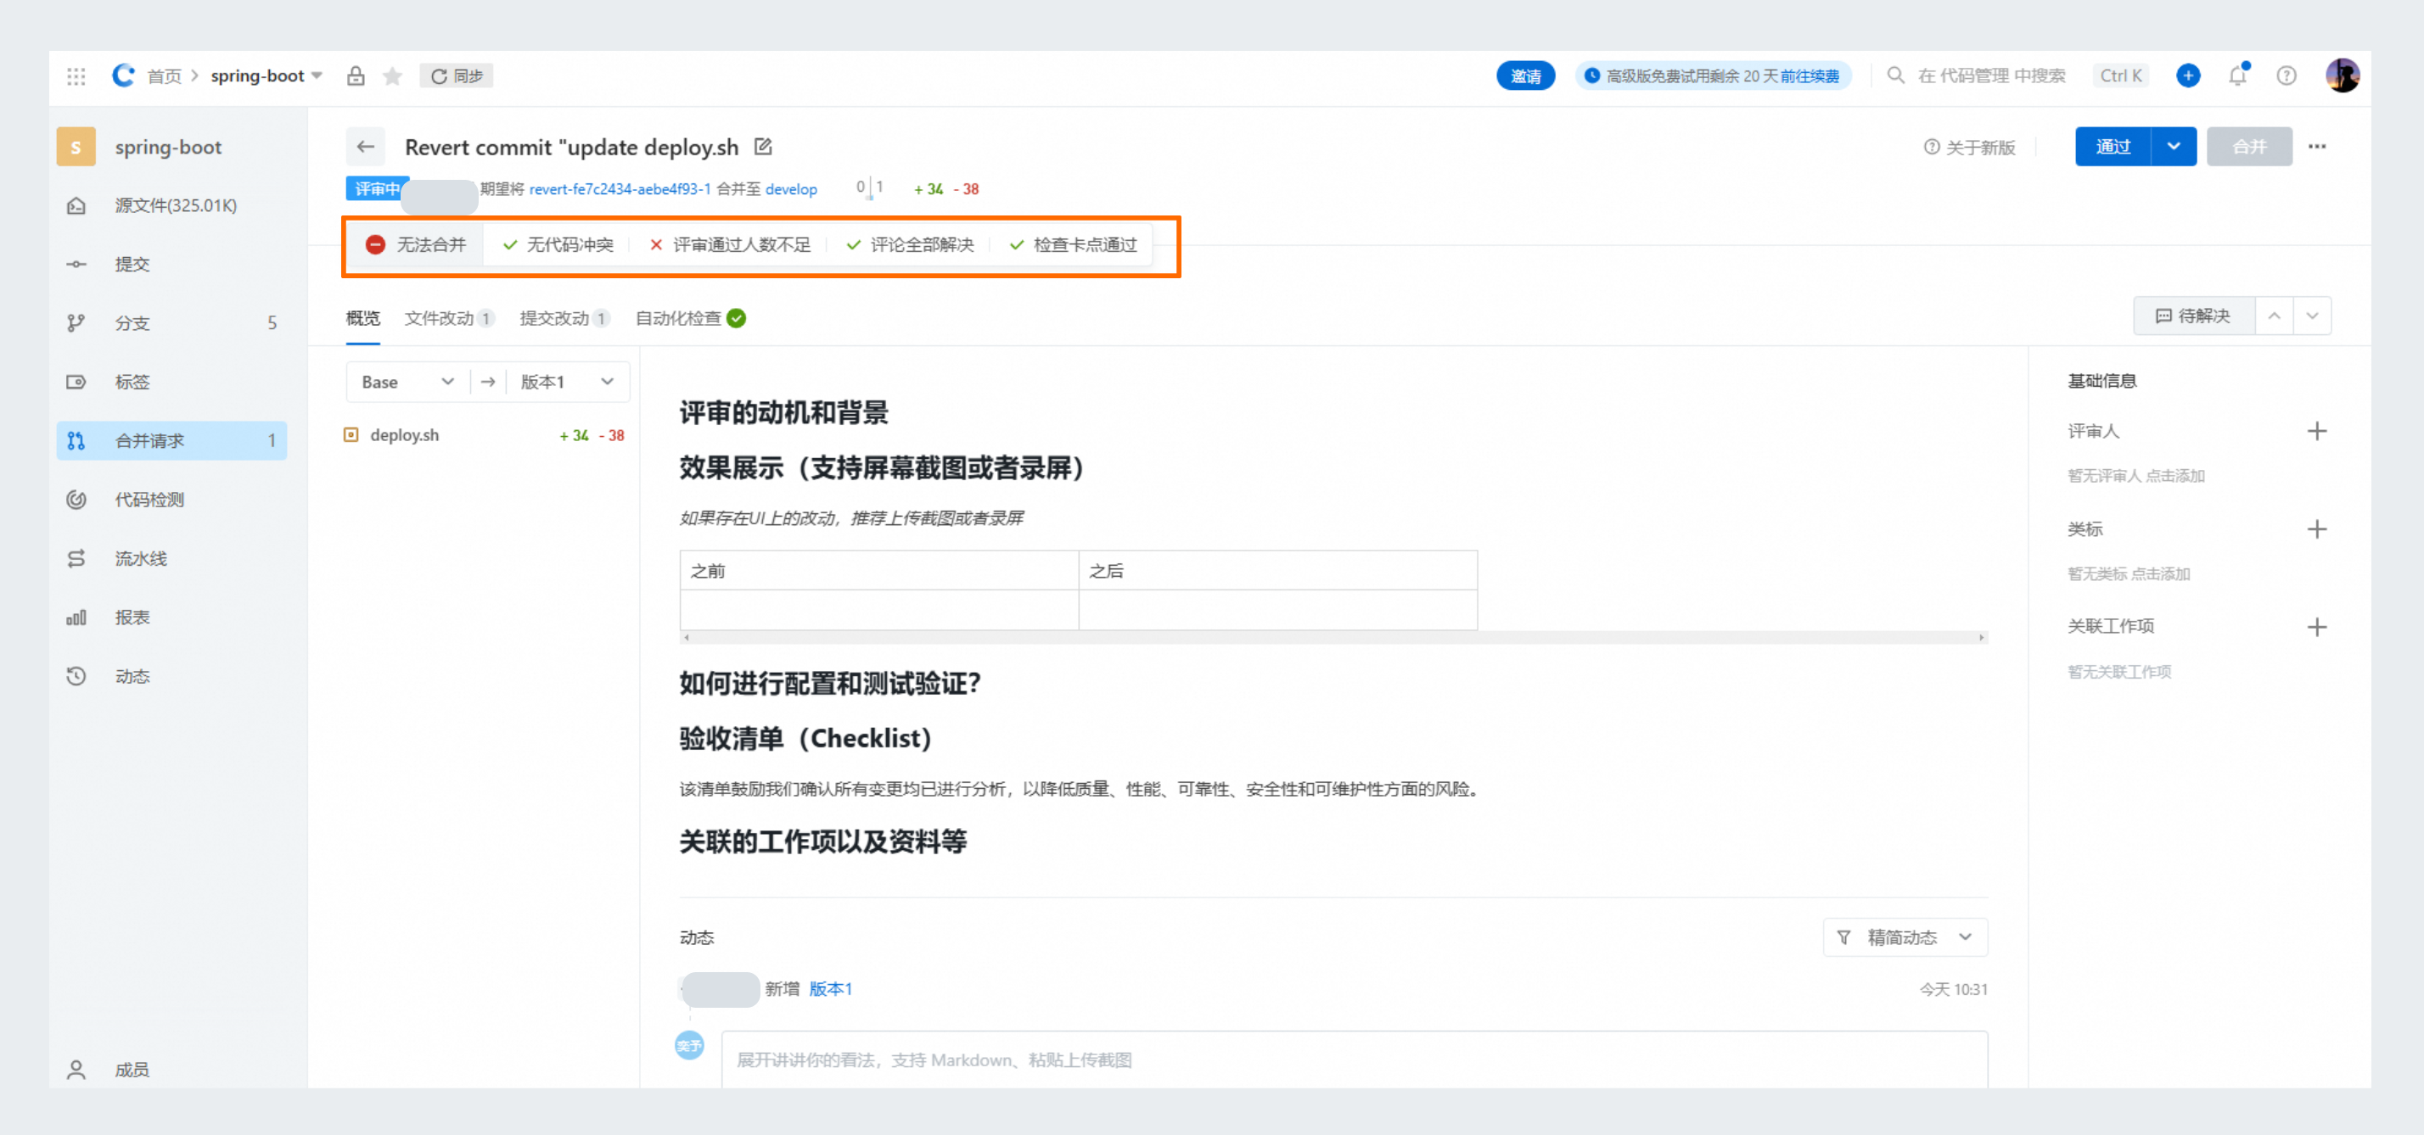This screenshot has height=1135, width=2424.
Task: Add a label with 类标 plus
Action: coord(2317,529)
